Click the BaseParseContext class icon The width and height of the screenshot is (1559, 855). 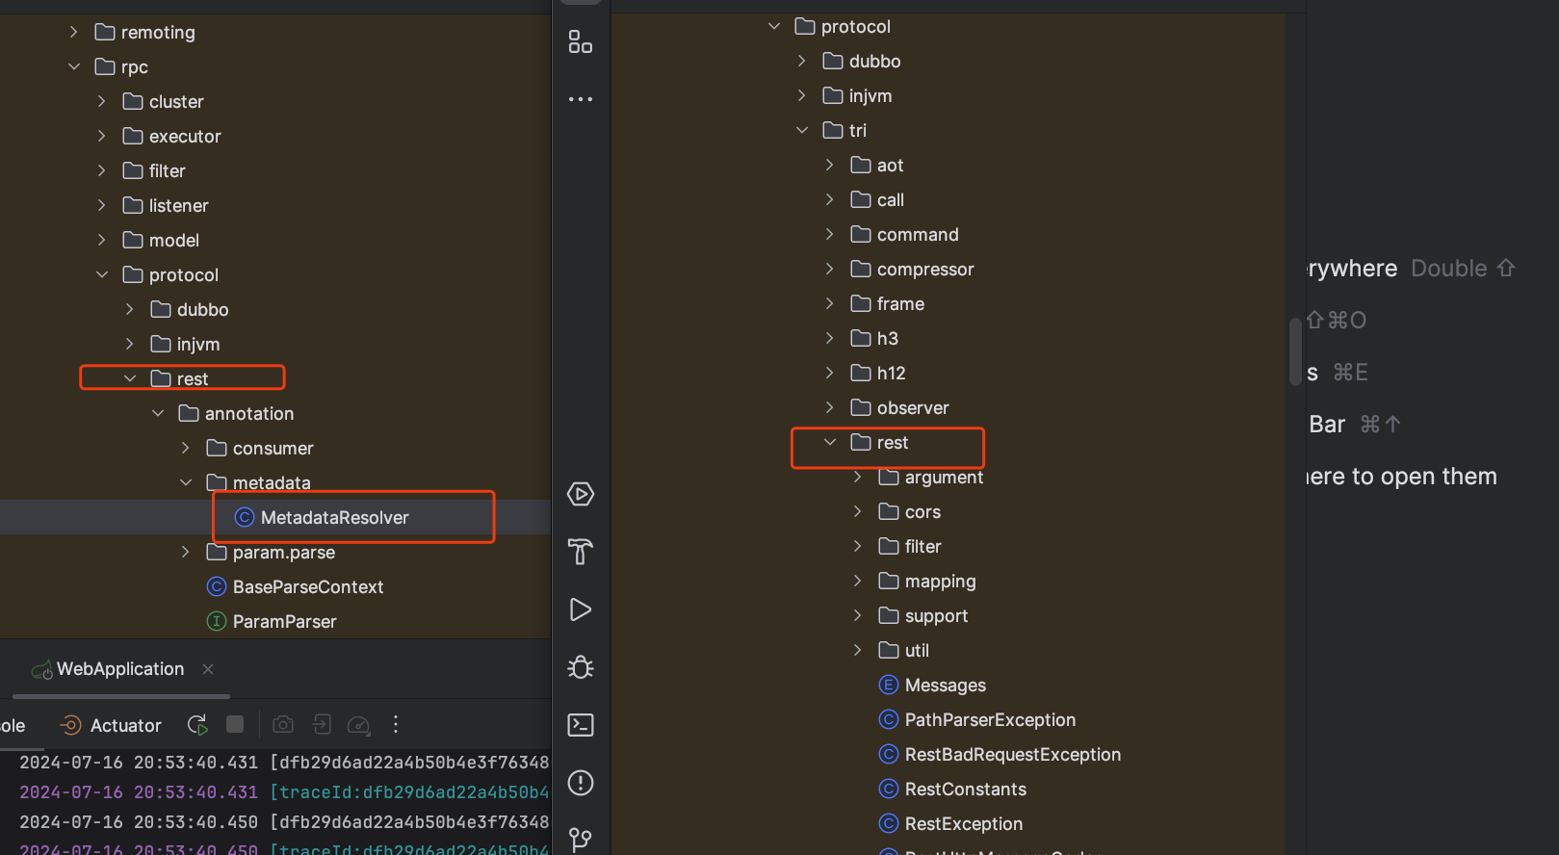pyautogui.click(x=217, y=586)
